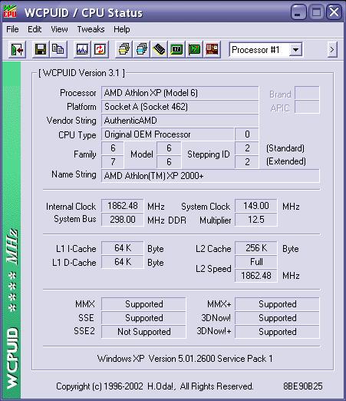Open the Tweaks menu
Screen dimensions: 346x401
(x=91, y=29)
